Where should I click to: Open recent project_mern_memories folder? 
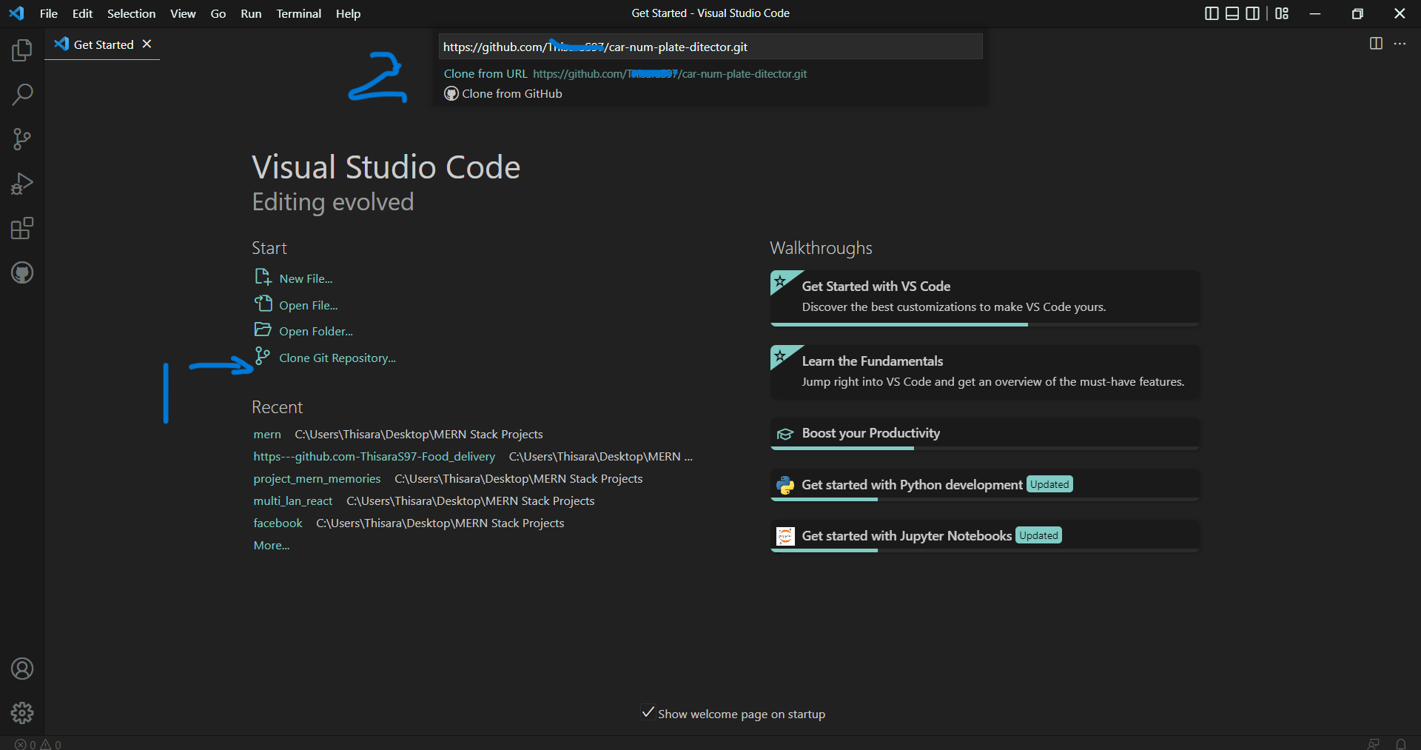tap(317, 479)
